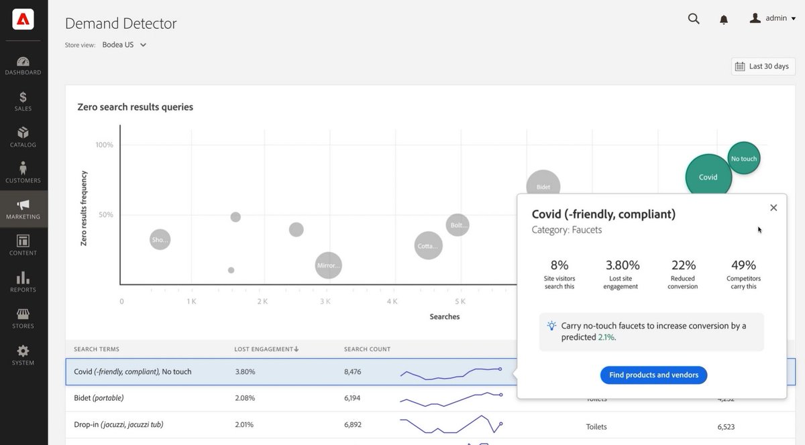Click the search magnifier icon
The width and height of the screenshot is (805, 445).
click(x=694, y=19)
